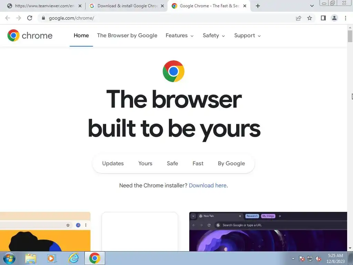This screenshot has height=265, width=353.
Task: Click the page scrollbar up arrow
Action: tap(350, 28)
